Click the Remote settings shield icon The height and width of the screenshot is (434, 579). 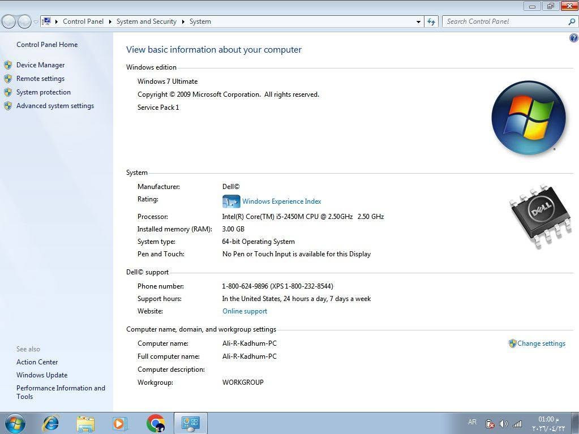(x=8, y=79)
